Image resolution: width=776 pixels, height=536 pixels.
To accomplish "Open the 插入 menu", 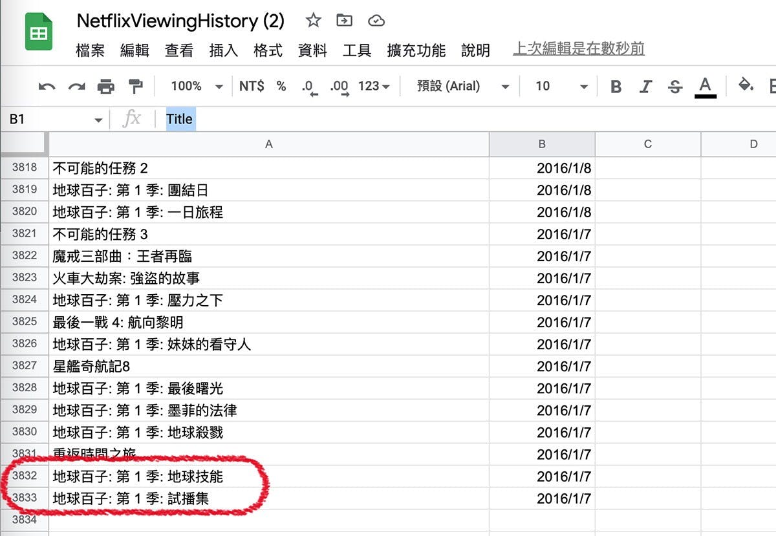I will point(224,50).
